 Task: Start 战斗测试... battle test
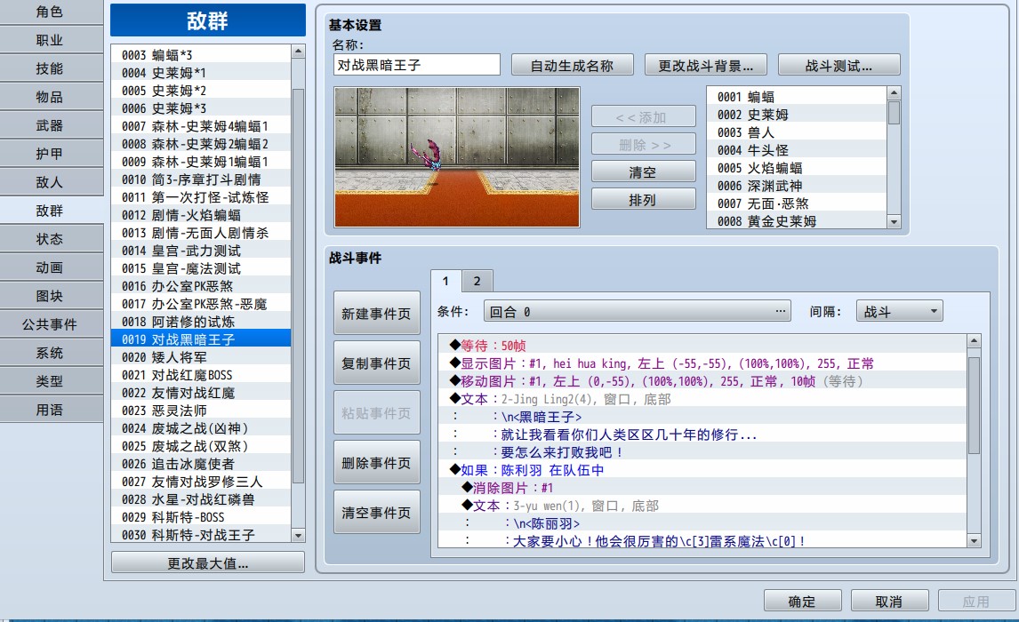(x=839, y=65)
